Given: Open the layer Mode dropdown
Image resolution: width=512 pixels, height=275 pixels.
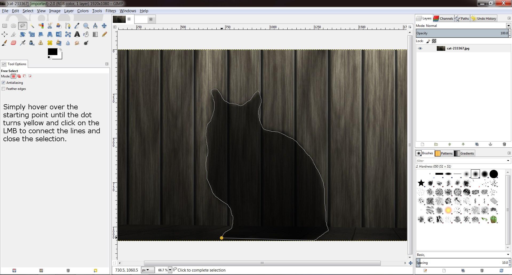Looking at the screenshot, I should (x=508, y=26).
